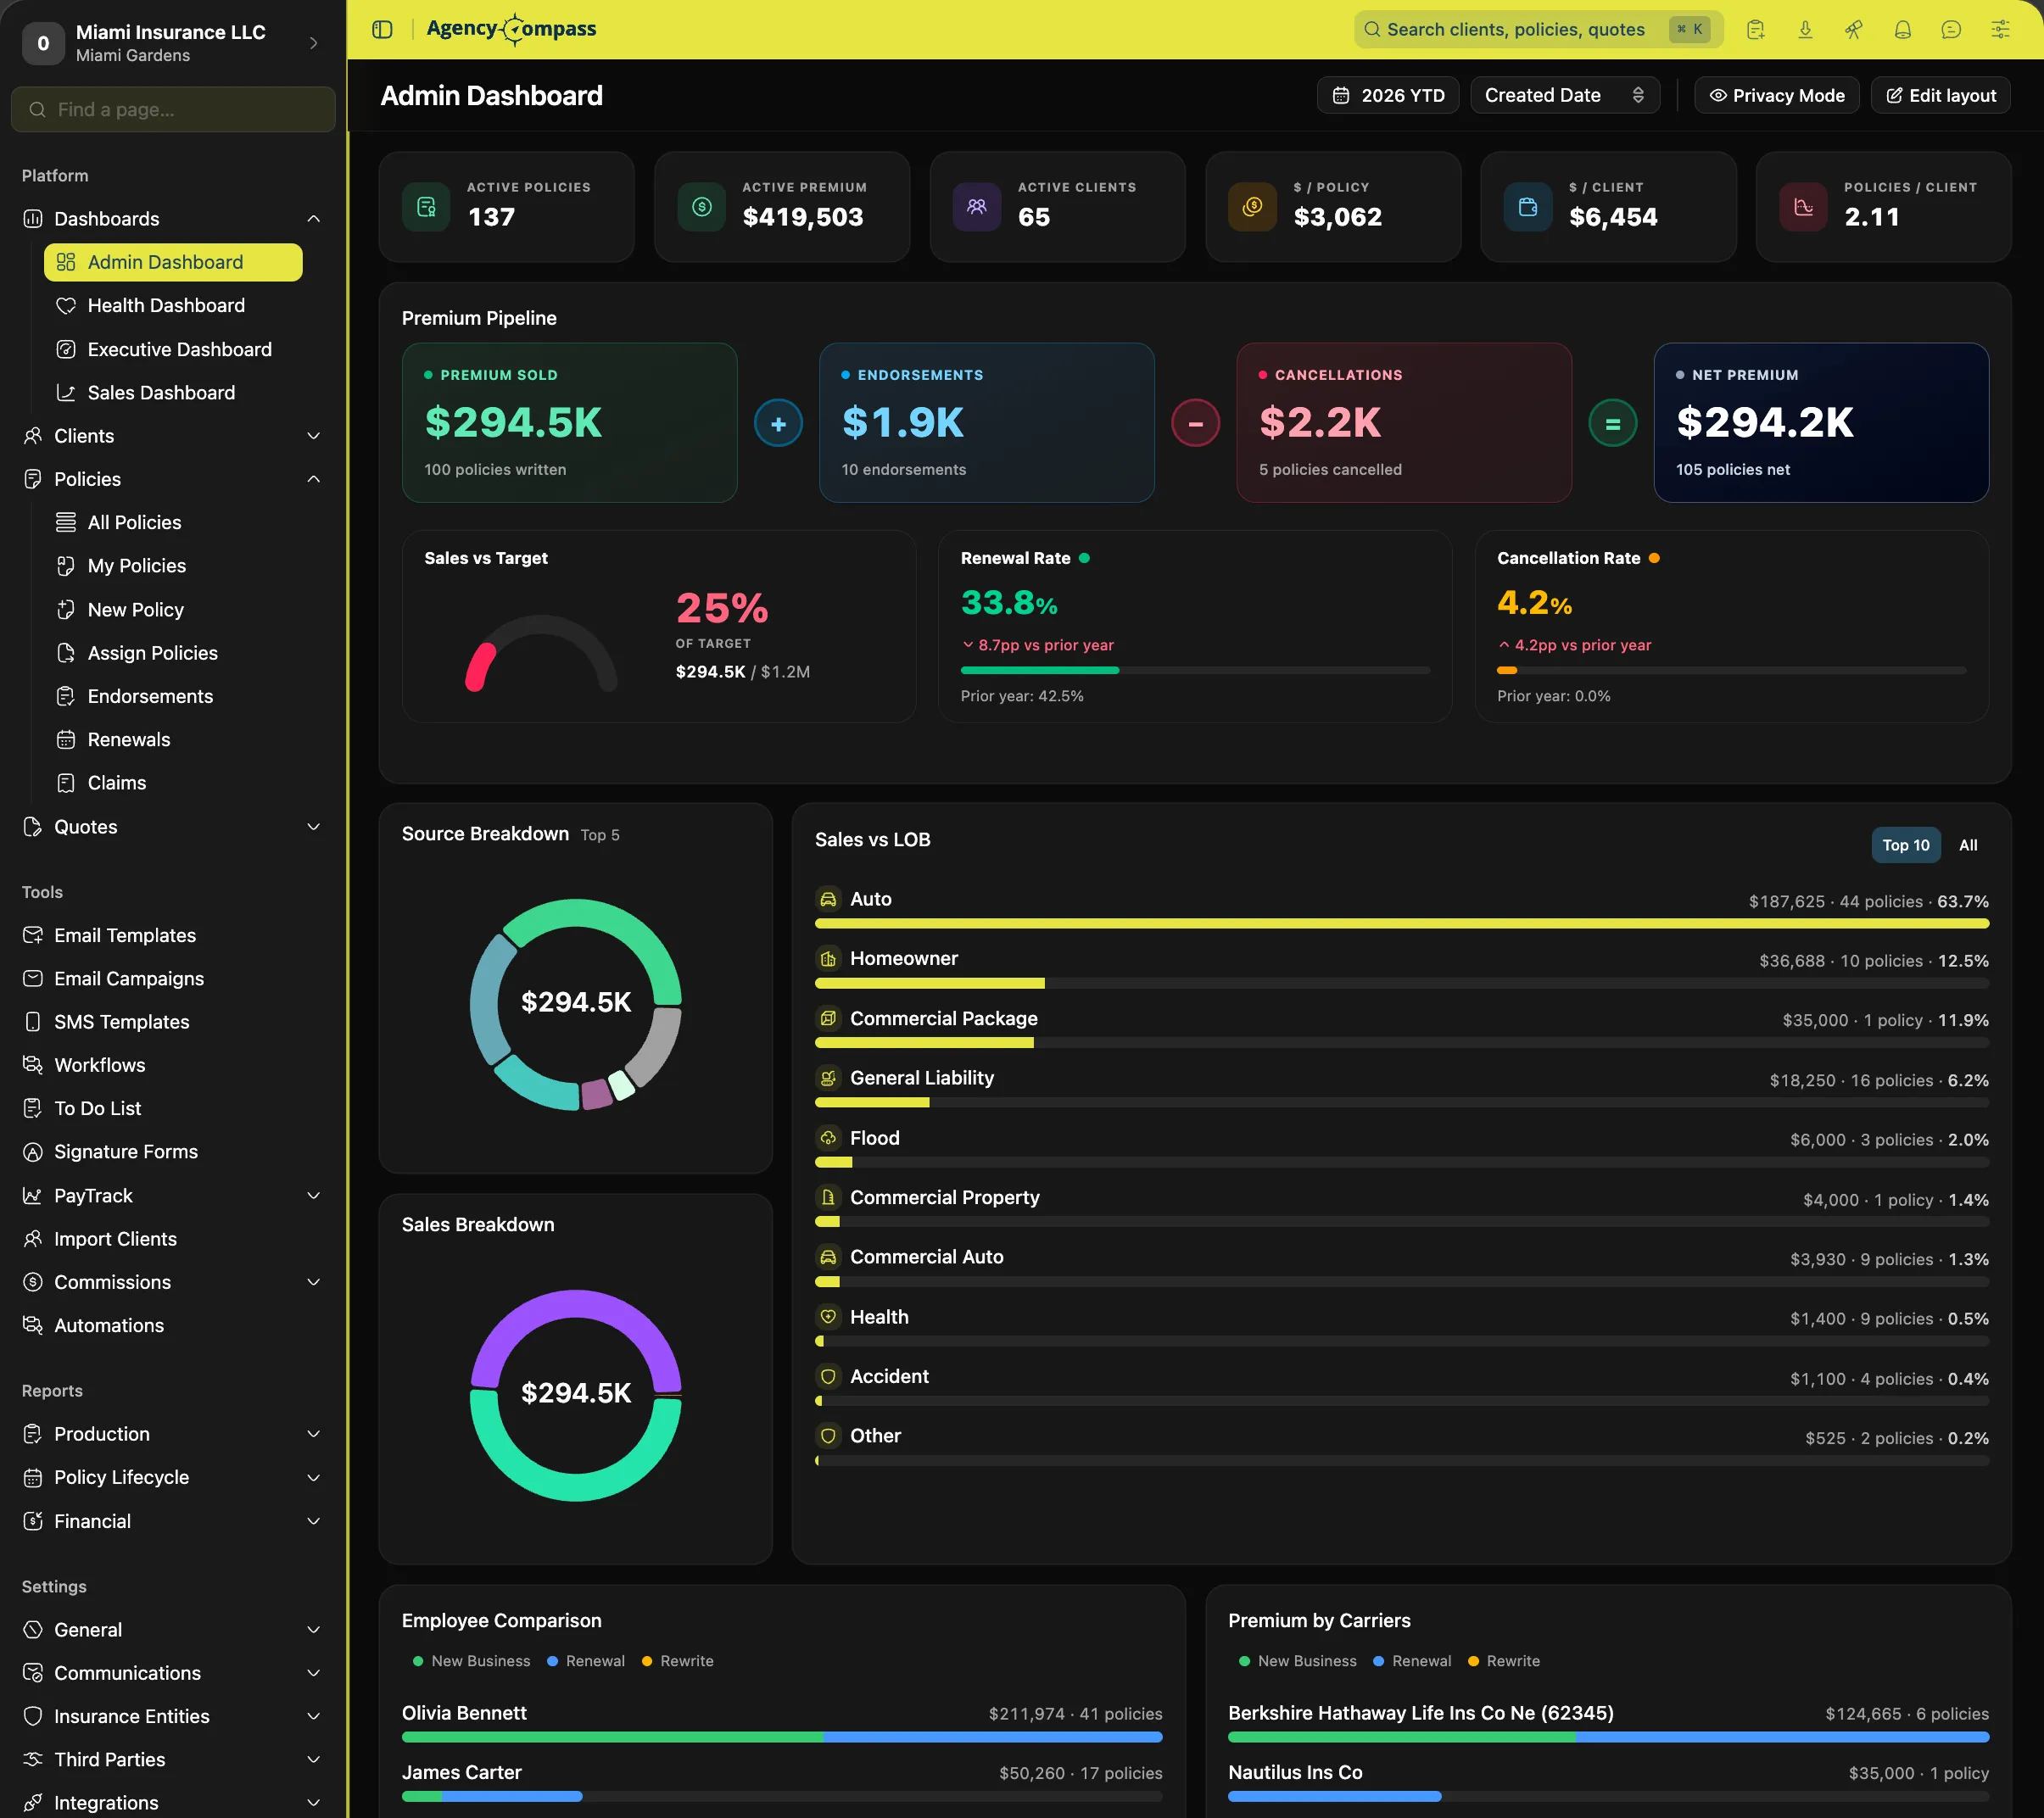2044x1818 pixels.
Task: Open Sales Dashboard
Action: 173,393
